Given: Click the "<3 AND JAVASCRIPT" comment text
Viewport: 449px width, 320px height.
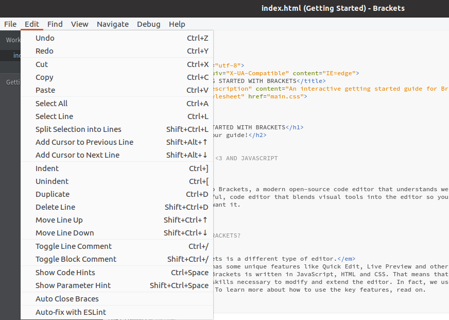Looking at the screenshot, I should 246,158.
